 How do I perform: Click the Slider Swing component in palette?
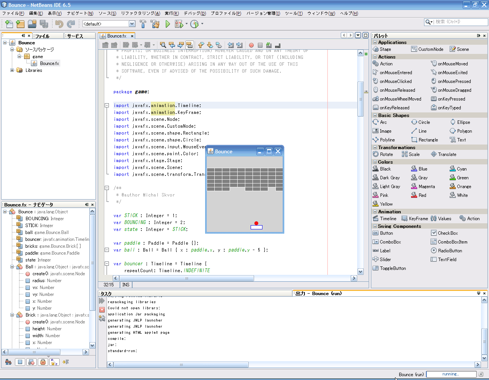[382, 260]
